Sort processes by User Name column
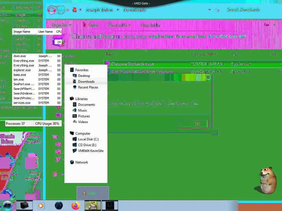282x211 pixels. point(45,32)
